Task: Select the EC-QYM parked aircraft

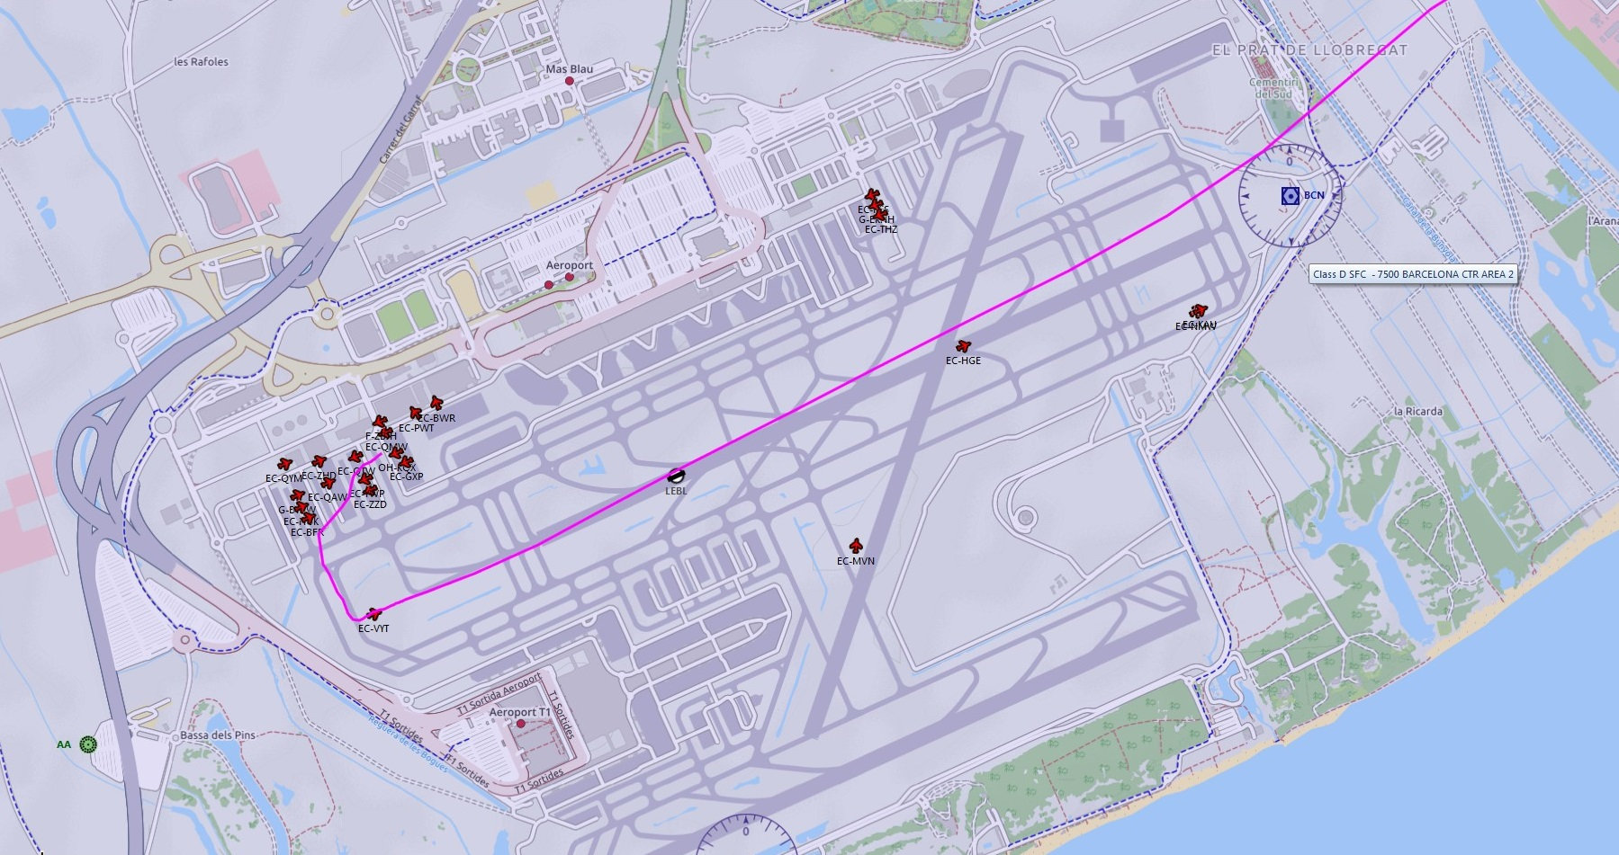Action: (285, 465)
